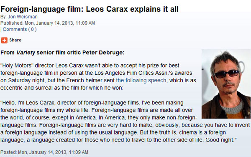Image resolution: width=251 pixels, height=157 pixels.
Task: Follow 'the following speech' hyperlink
Action: 141,80
